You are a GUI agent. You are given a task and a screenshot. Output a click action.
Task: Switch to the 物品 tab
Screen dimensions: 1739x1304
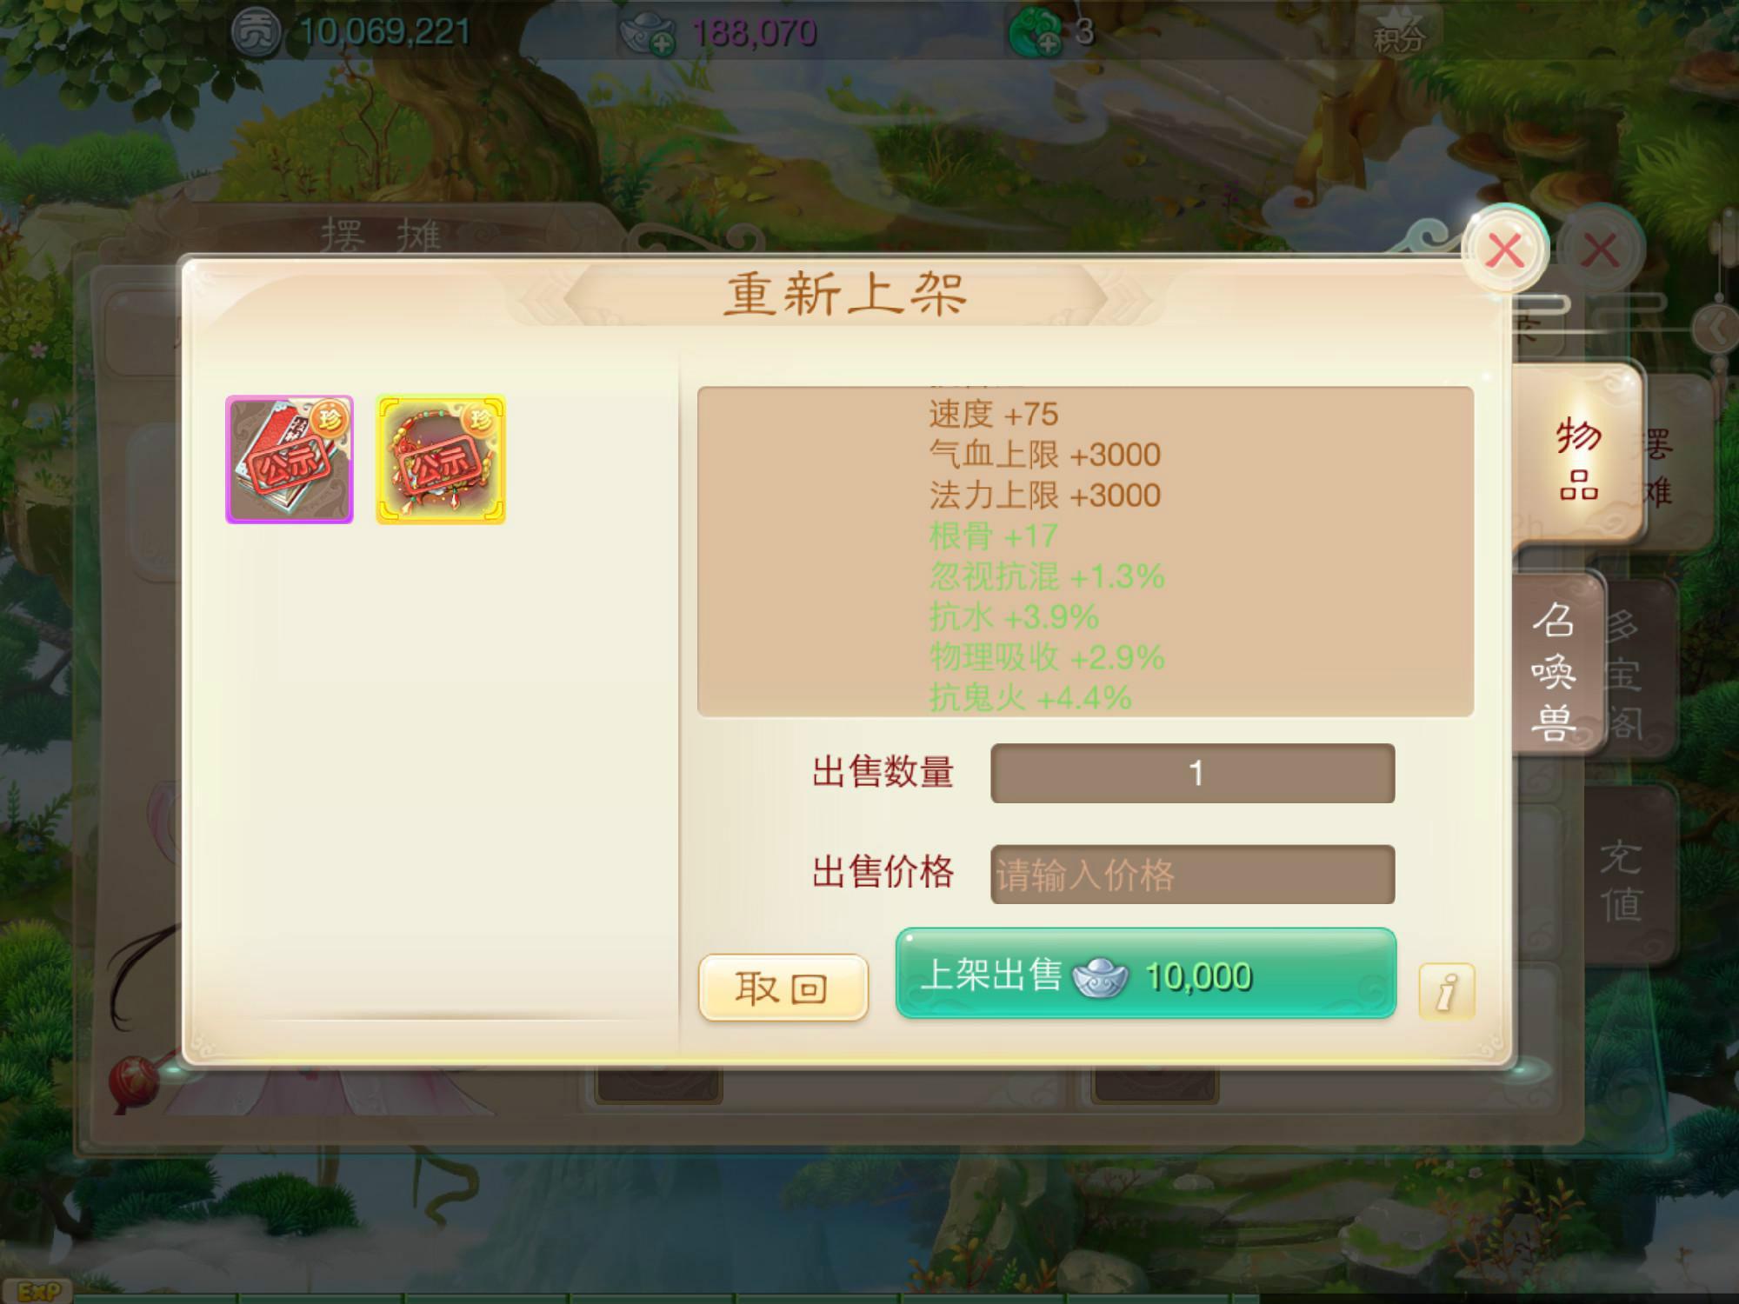tap(1577, 459)
